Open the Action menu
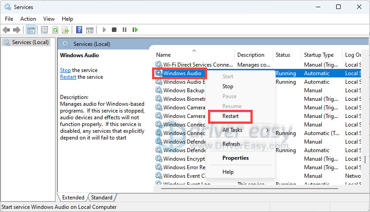The width and height of the screenshot is (370, 212). 28,19
